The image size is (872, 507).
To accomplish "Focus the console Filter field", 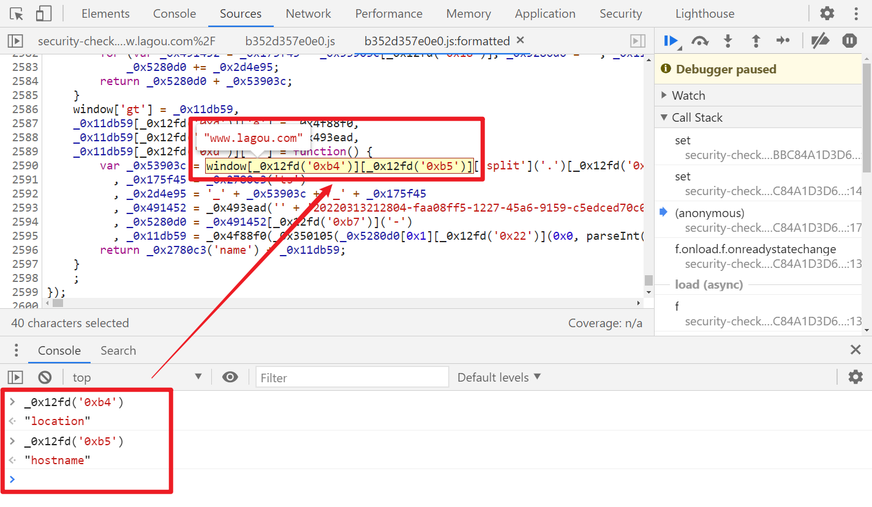I will (352, 377).
